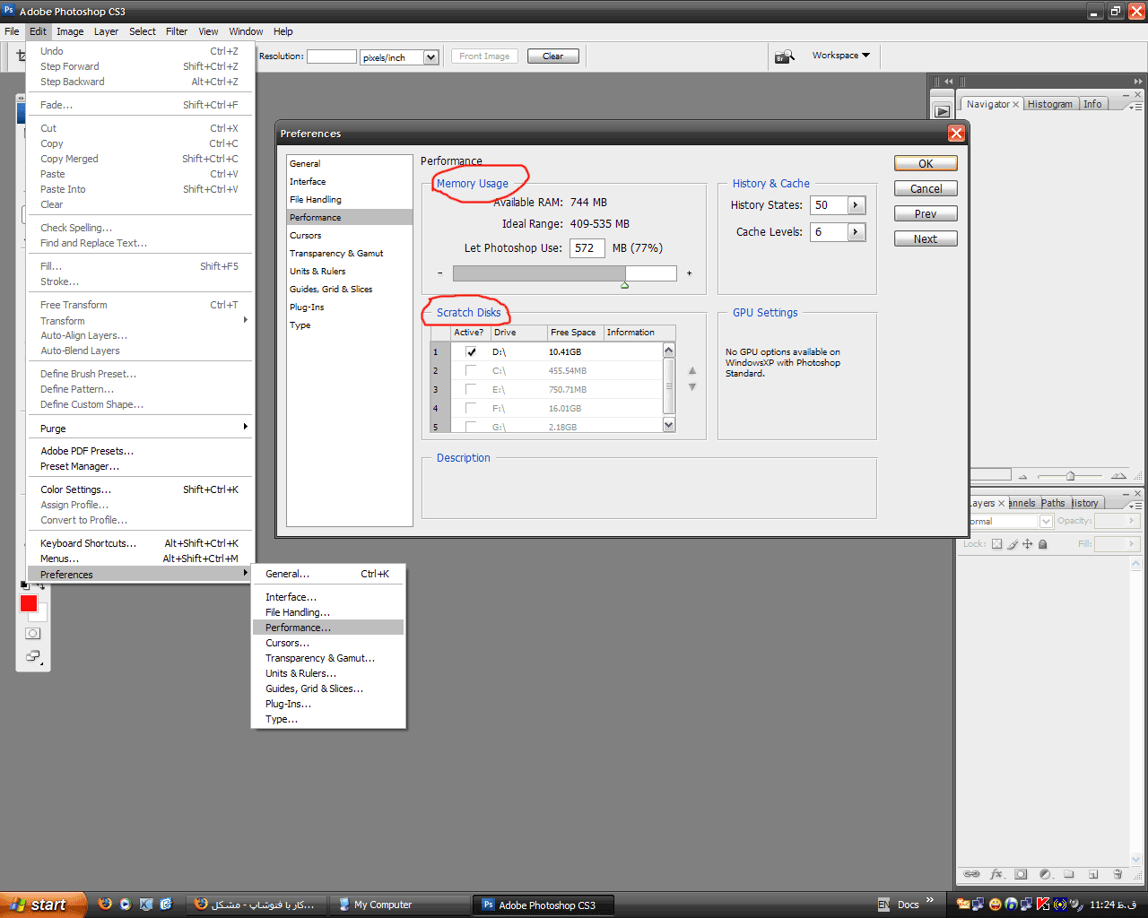
Task: Click the memory slider plus sign
Action: (689, 273)
